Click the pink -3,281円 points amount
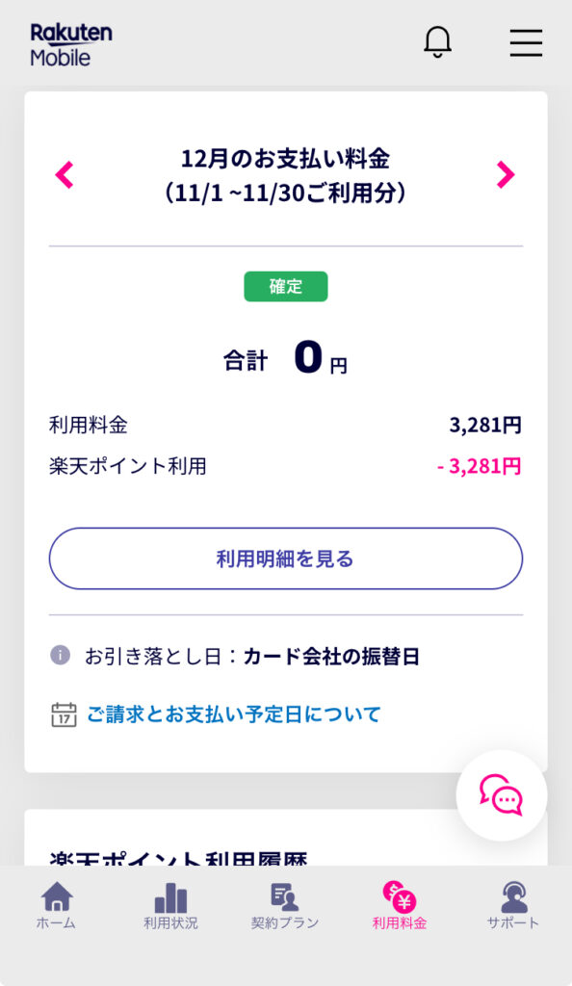This screenshot has width=572, height=986. point(479,466)
